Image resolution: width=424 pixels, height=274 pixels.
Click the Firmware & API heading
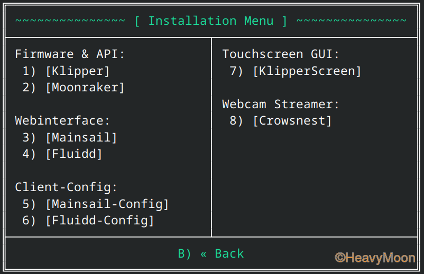(70, 54)
